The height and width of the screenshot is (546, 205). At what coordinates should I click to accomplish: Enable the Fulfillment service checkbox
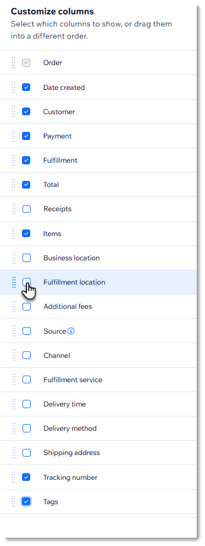pos(26,379)
